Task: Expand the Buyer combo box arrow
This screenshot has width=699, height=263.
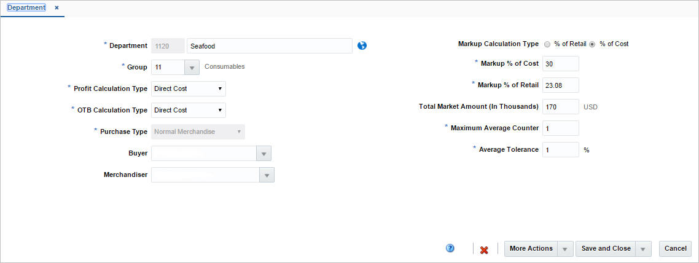Action: coord(264,154)
